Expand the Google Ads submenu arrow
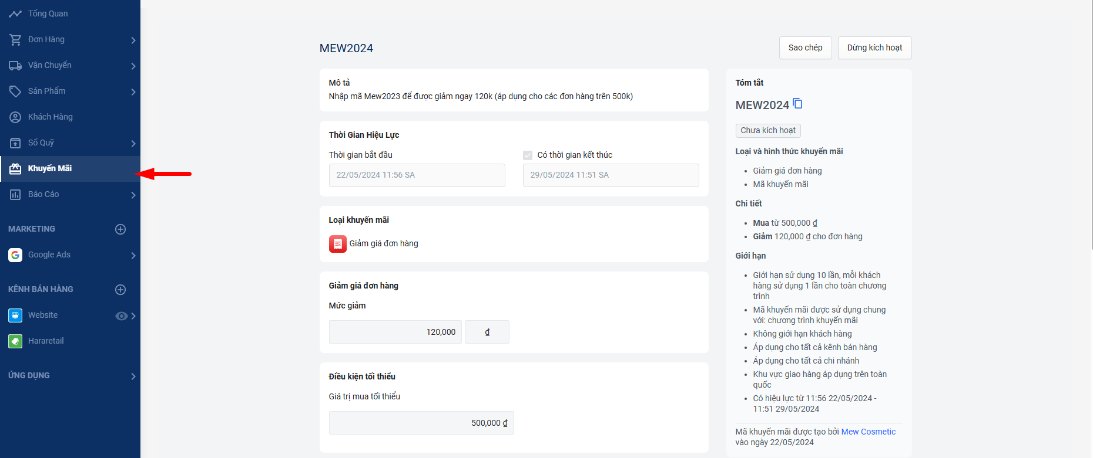This screenshot has width=1093, height=458. click(x=133, y=256)
